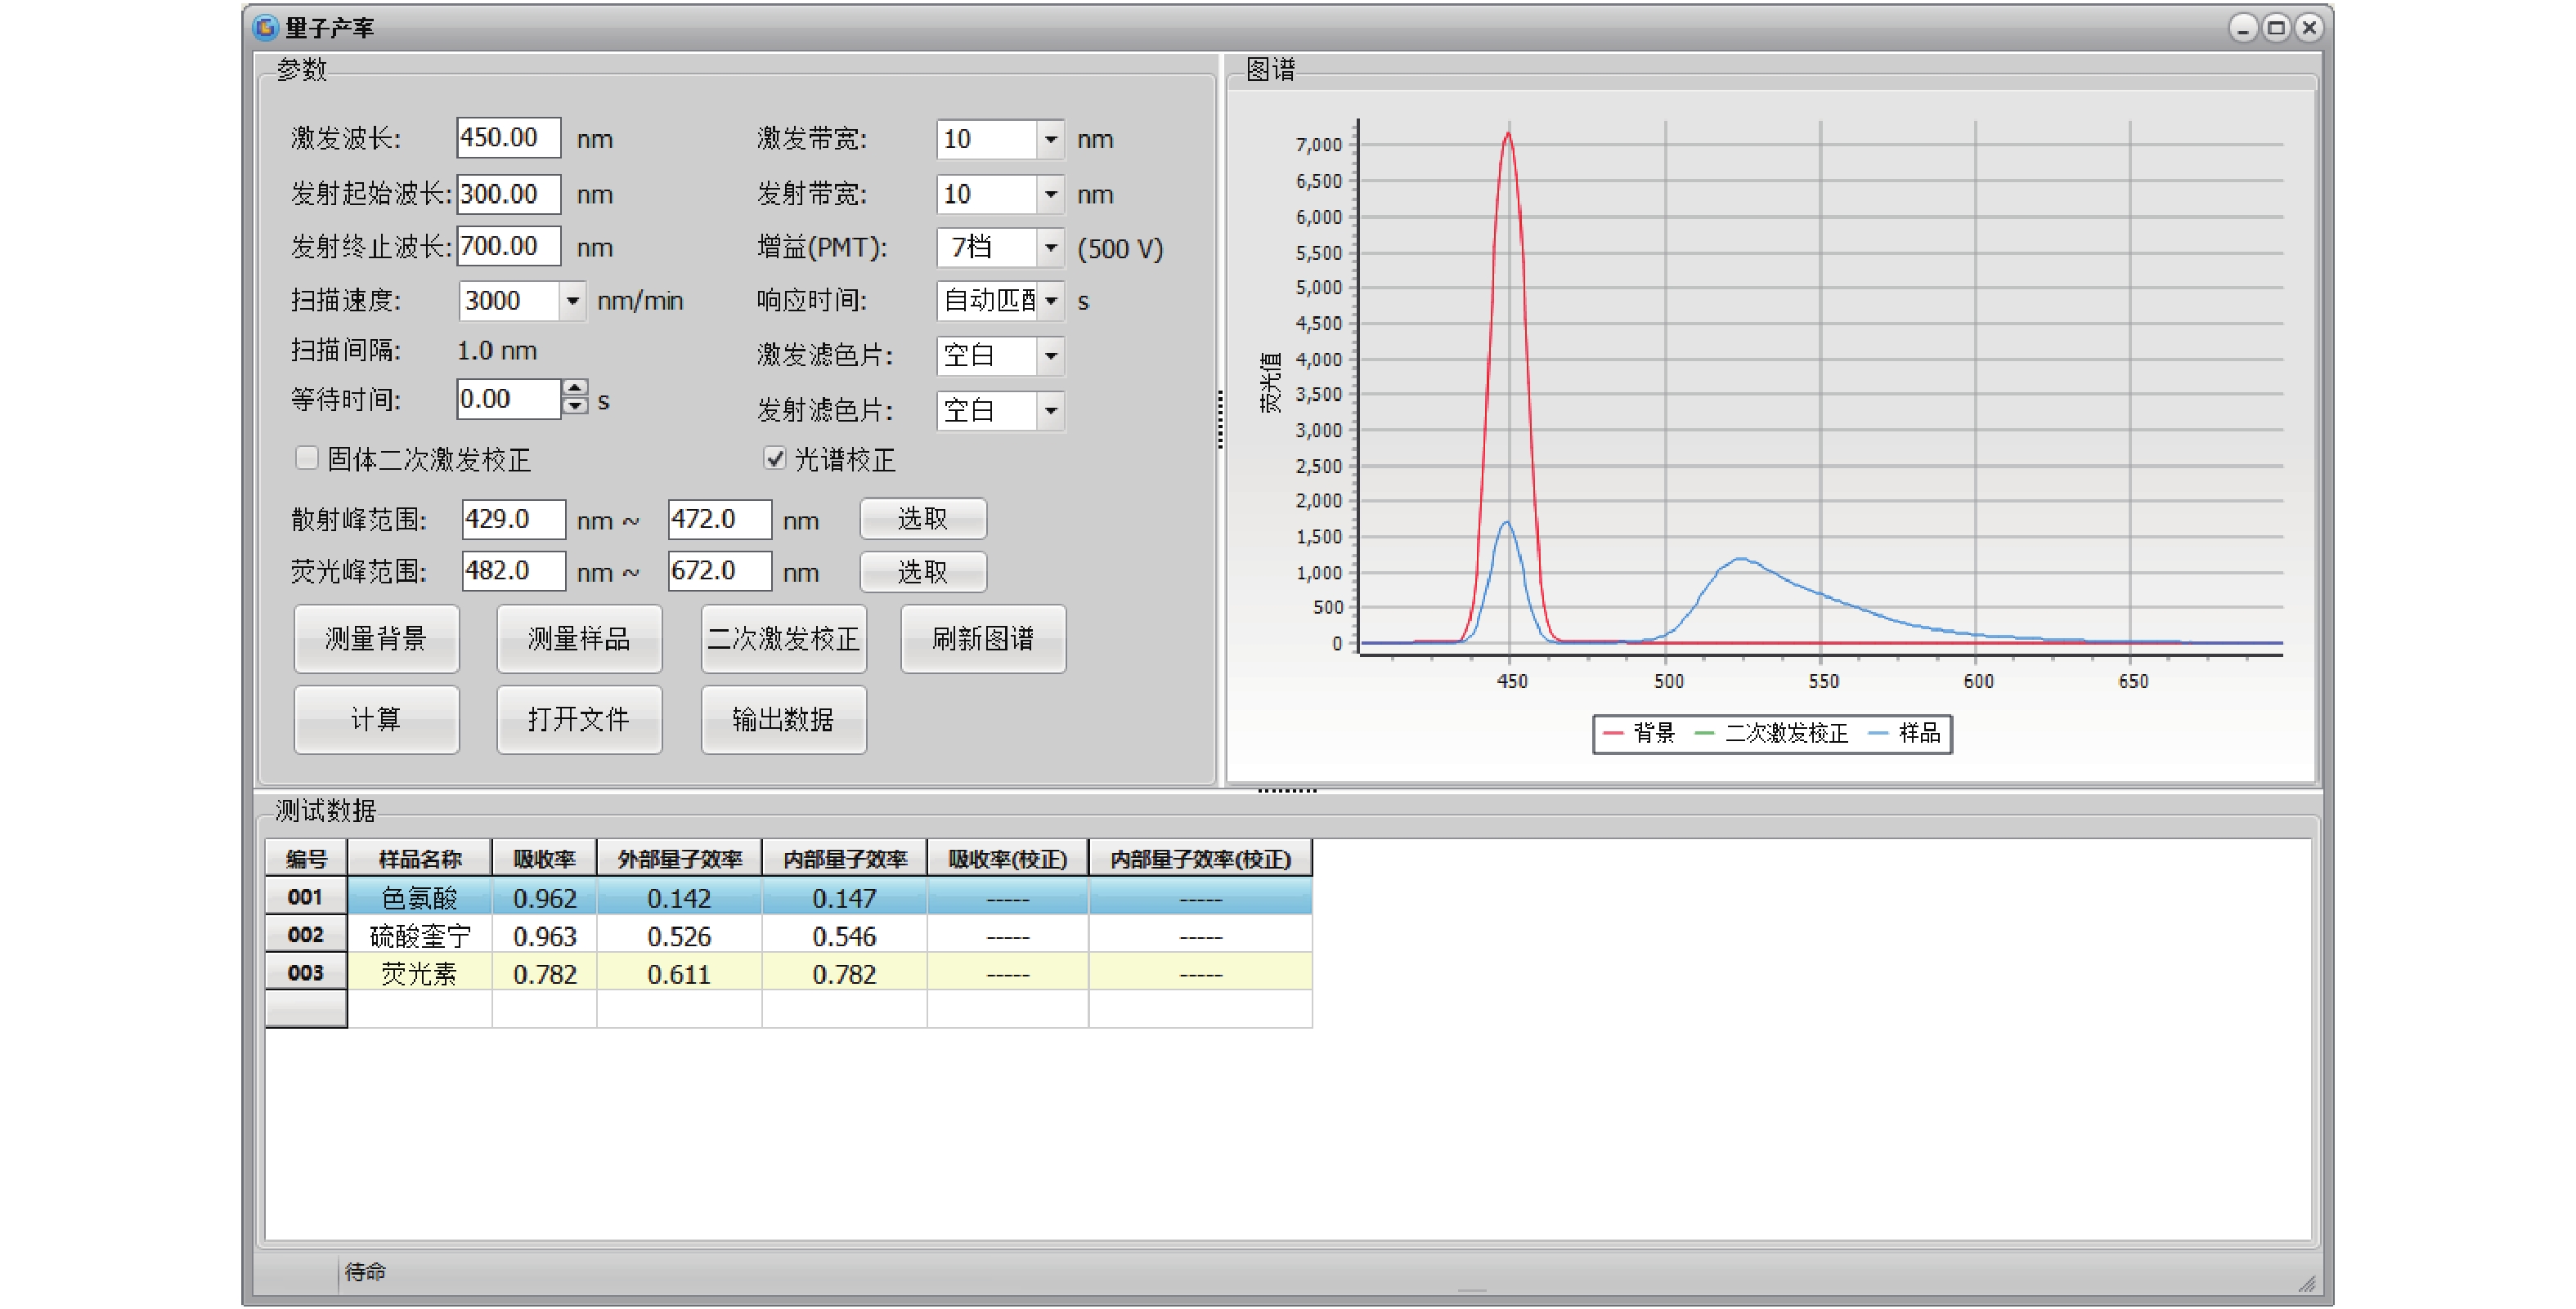Viewport: 2576px width, 1309px height.
Task: Click the 内部量子效率 column header
Action: 844,858
